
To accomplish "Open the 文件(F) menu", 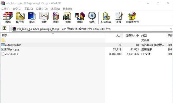I will [5, 9].
